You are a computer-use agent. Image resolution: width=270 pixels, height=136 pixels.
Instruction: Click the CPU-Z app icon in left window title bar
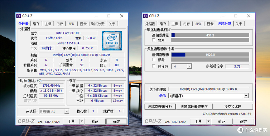click(x=18, y=16)
